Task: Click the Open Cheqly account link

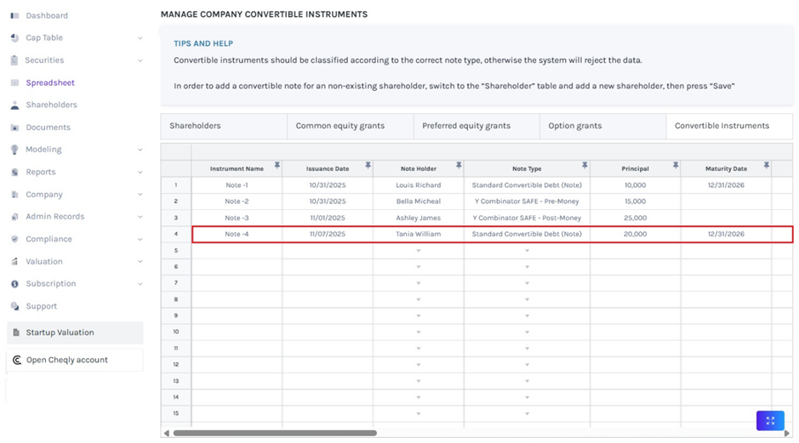Action: click(x=66, y=360)
